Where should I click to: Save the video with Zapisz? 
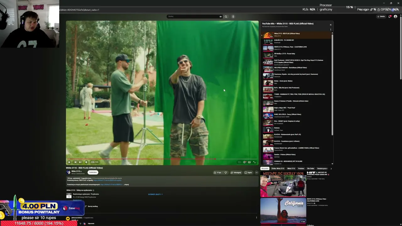[x=248, y=172]
